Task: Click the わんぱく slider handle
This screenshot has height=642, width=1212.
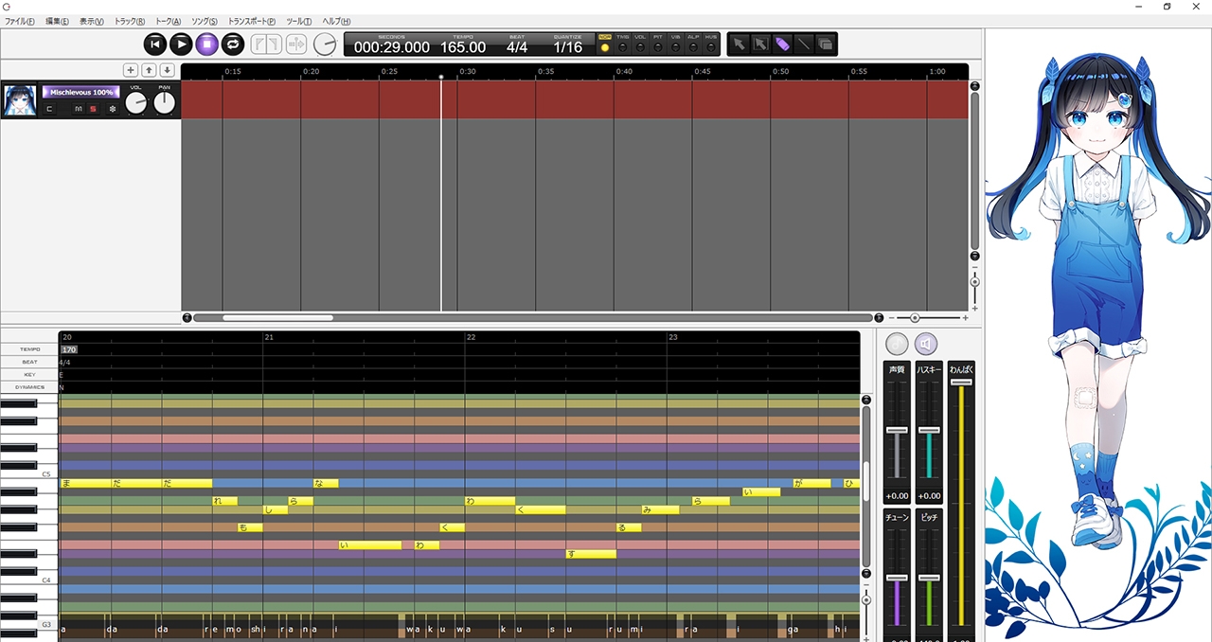Action: click(960, 382)
